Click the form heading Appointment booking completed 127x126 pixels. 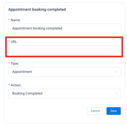pos(37,9)
